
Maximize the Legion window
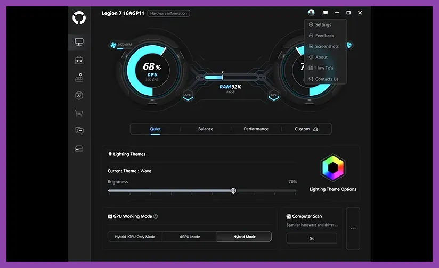(x=348, y=13)
